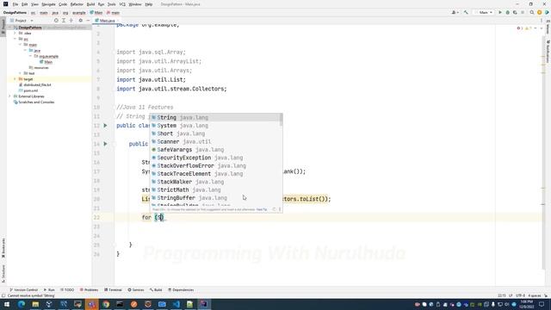Open Project panel gear options

(x=80, y=21)
